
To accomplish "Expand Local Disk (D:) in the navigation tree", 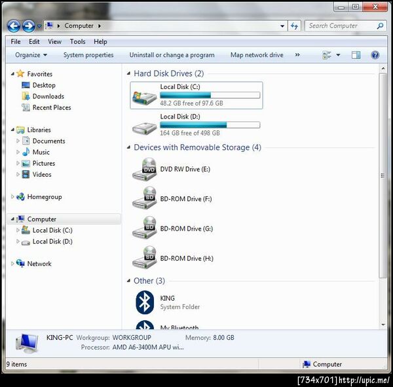I will click(x=18, y=242).
